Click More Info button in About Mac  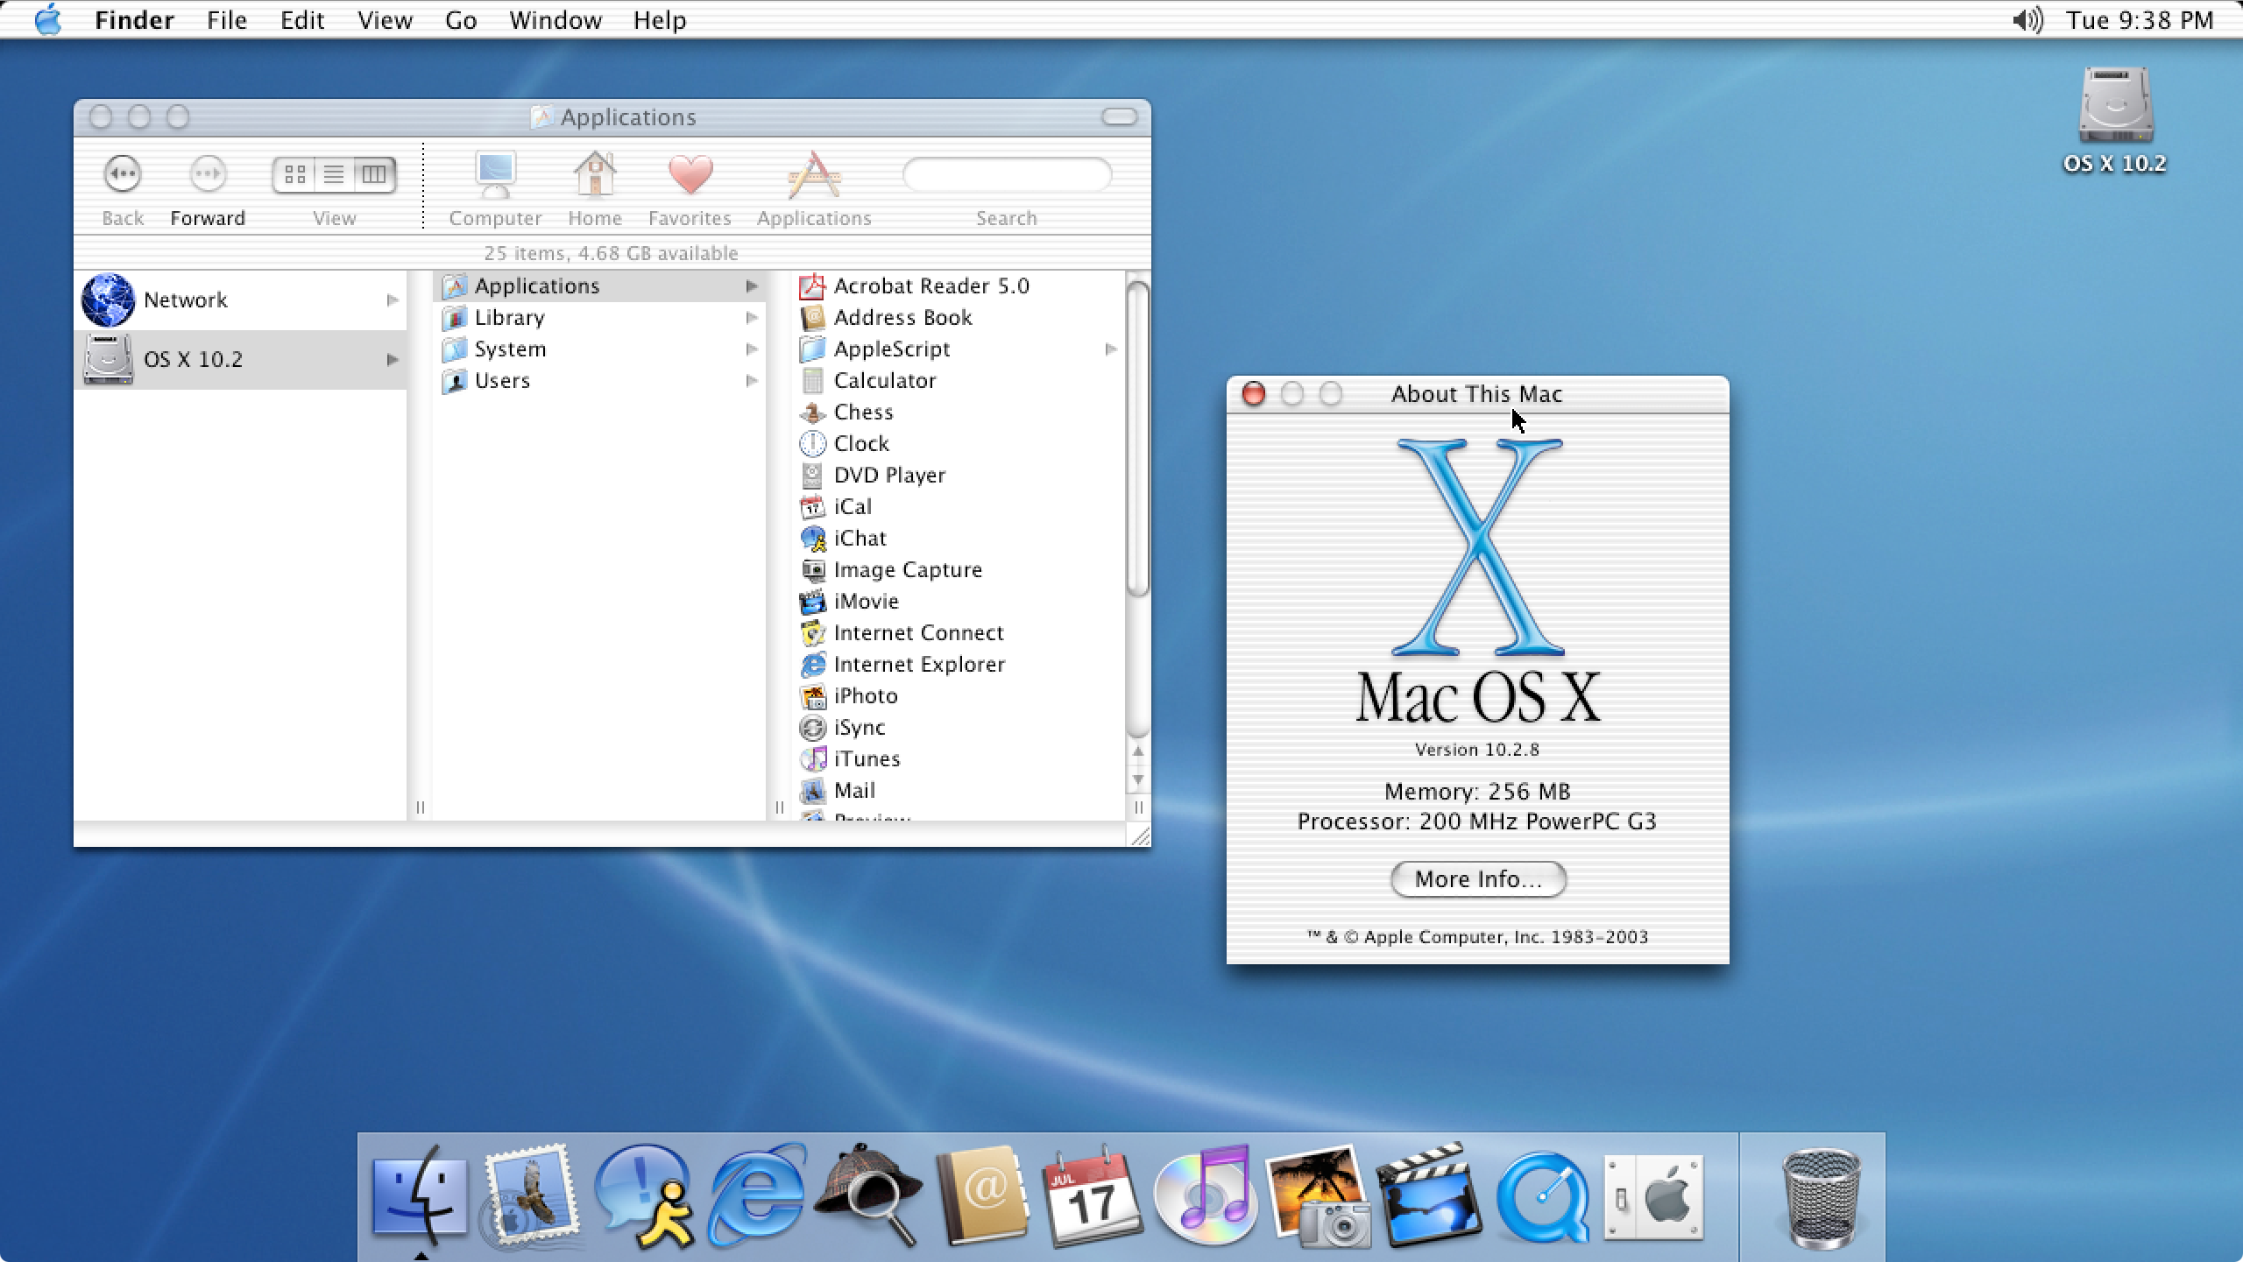tap(1477, 878)
